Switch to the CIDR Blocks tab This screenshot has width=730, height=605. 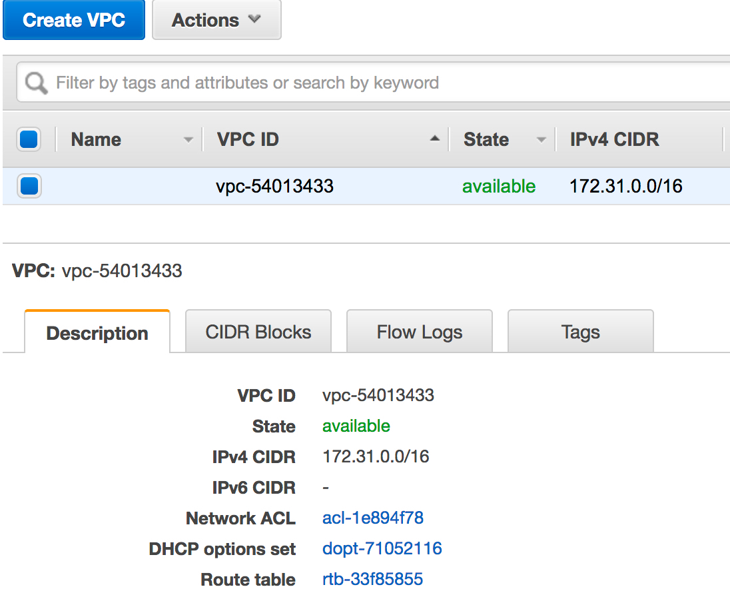[258, 332]
